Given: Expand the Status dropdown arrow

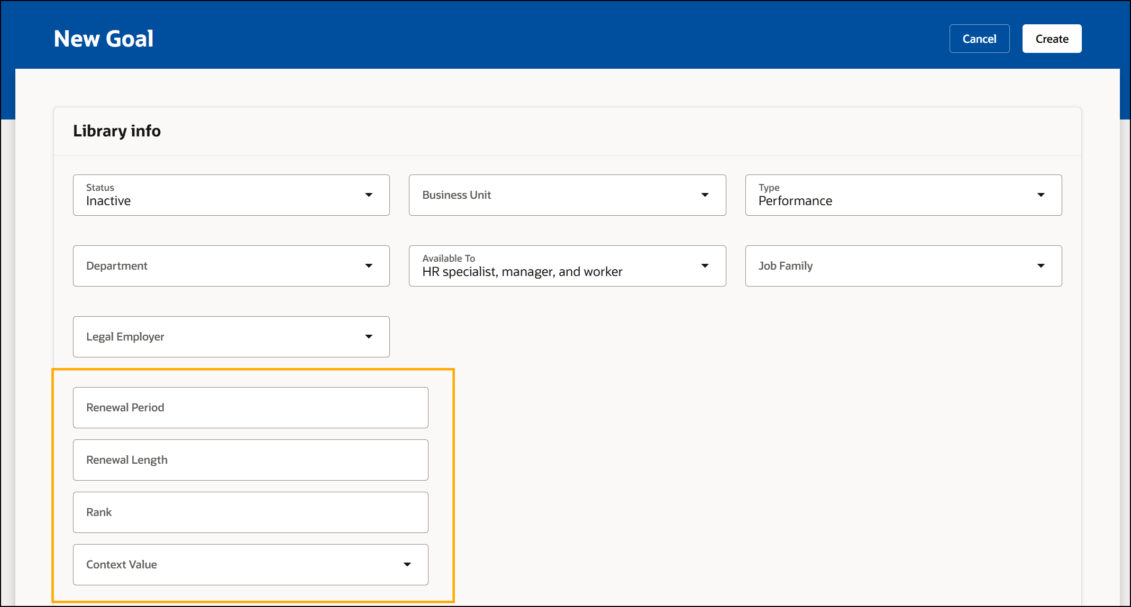Looking at the screenshot, I should coord(369,195).
